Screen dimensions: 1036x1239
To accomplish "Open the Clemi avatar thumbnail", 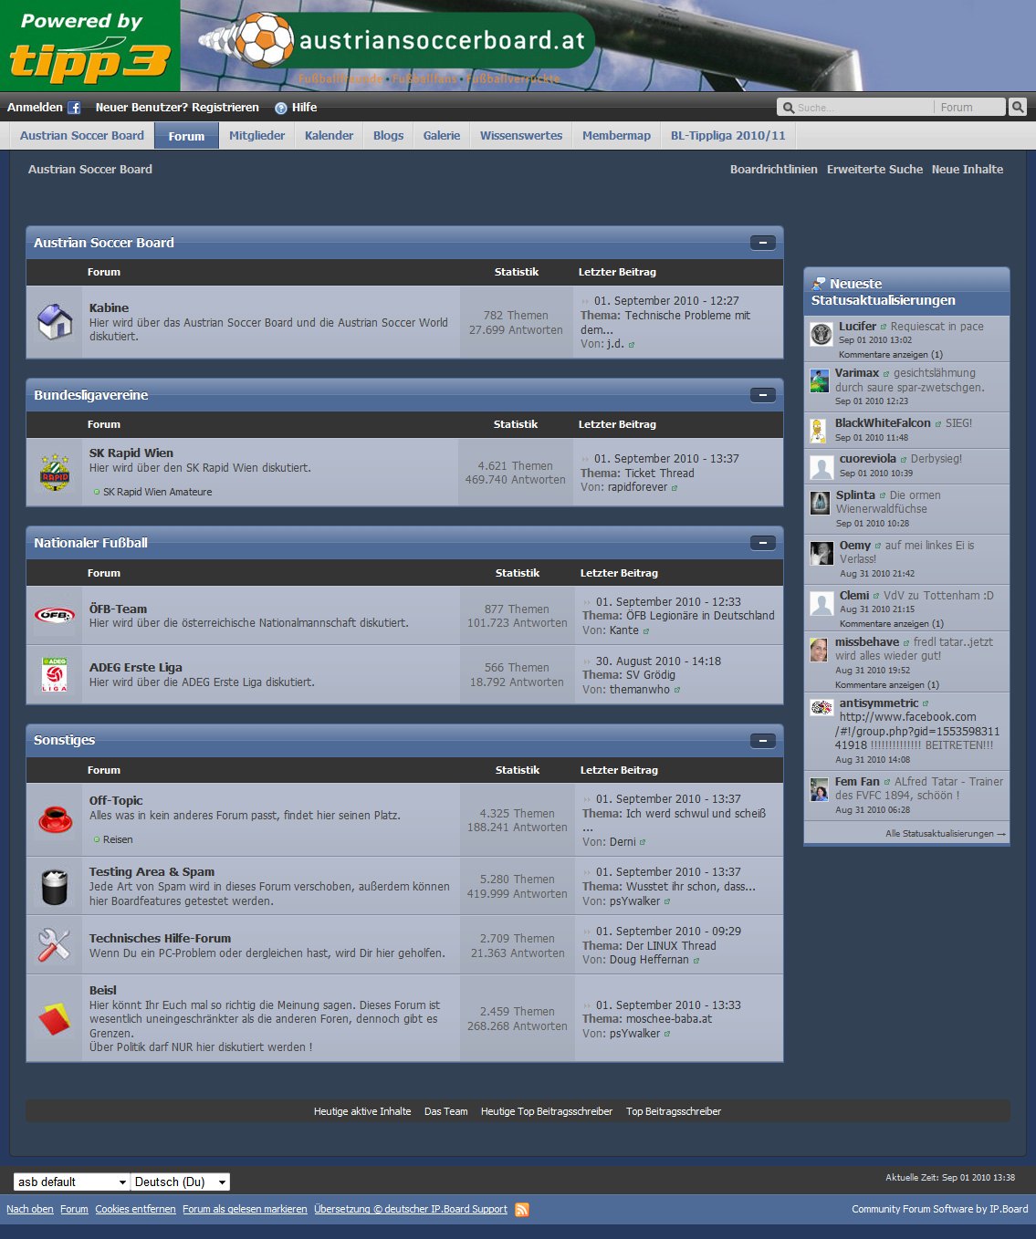I will [821, 603].
